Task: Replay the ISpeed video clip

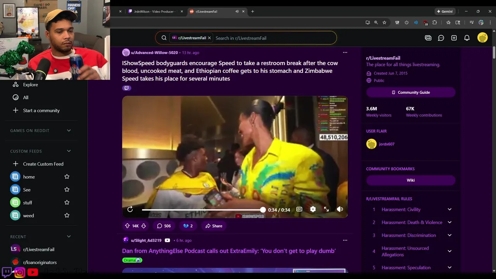Action: (130, 209)
